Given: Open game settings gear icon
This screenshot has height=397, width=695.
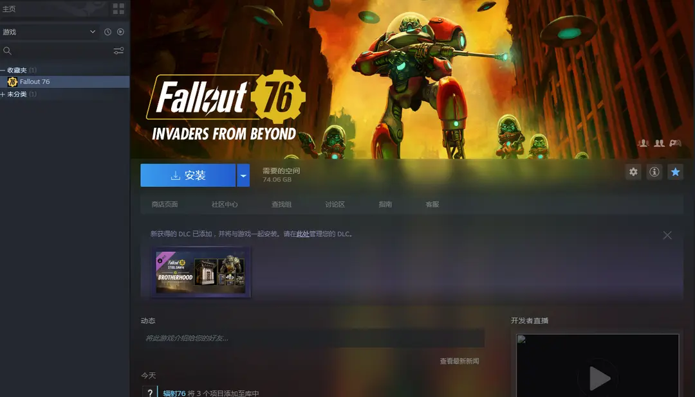Looking at the screenshot, I should pyautogui.click(x=633, y=172).
